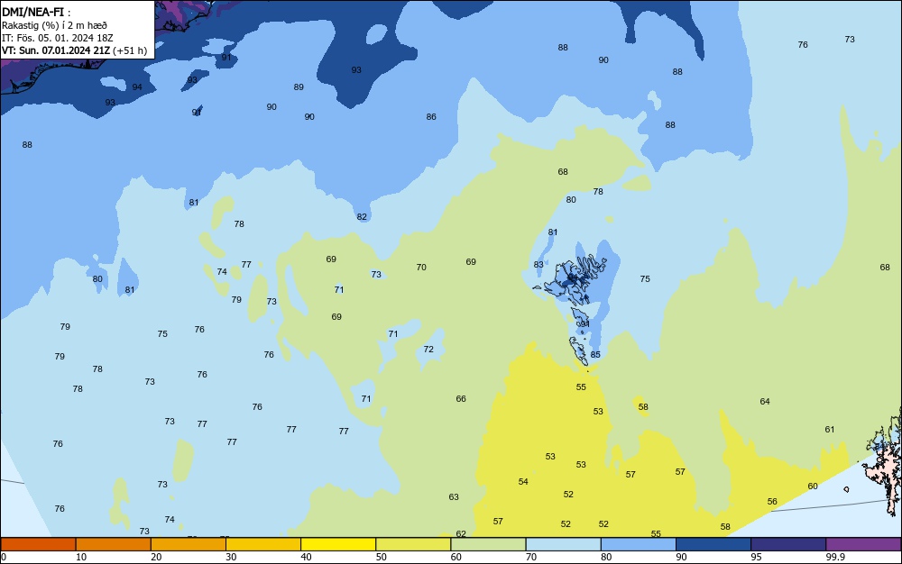
Task: Click the map reading 54
Action: 523,482
